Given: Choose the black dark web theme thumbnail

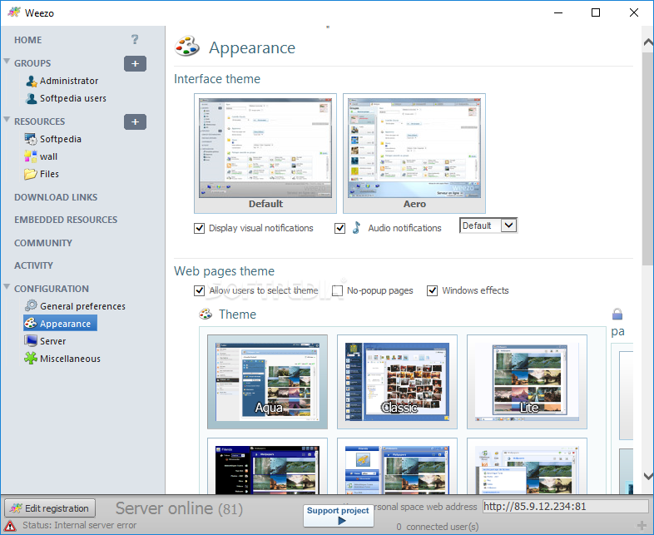Looking at the screenshot, I should pyautogui.click(x=267, y=466).
